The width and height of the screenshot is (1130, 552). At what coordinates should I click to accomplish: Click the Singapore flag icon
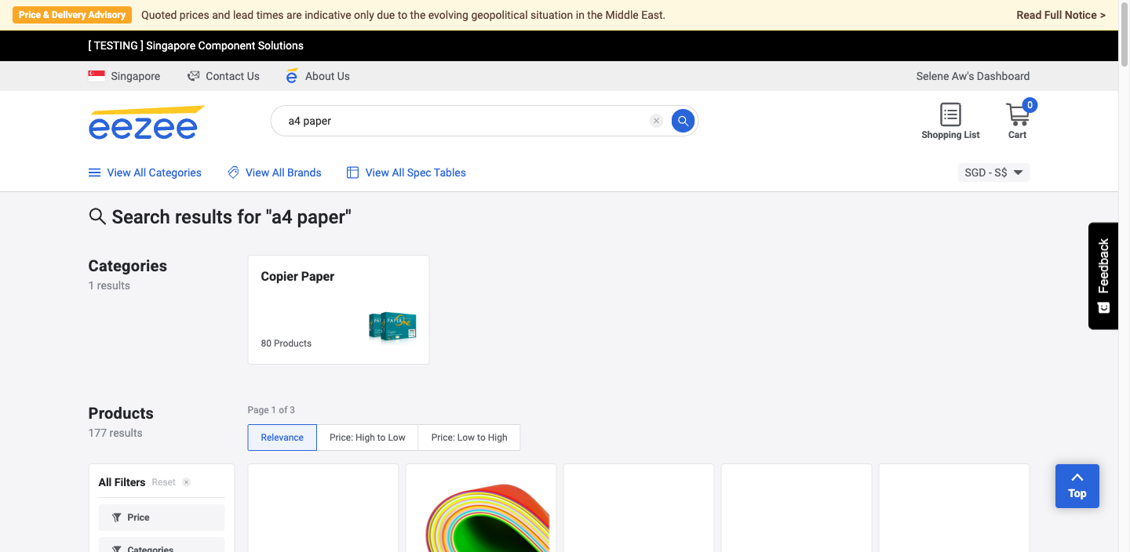pos(97,76)
